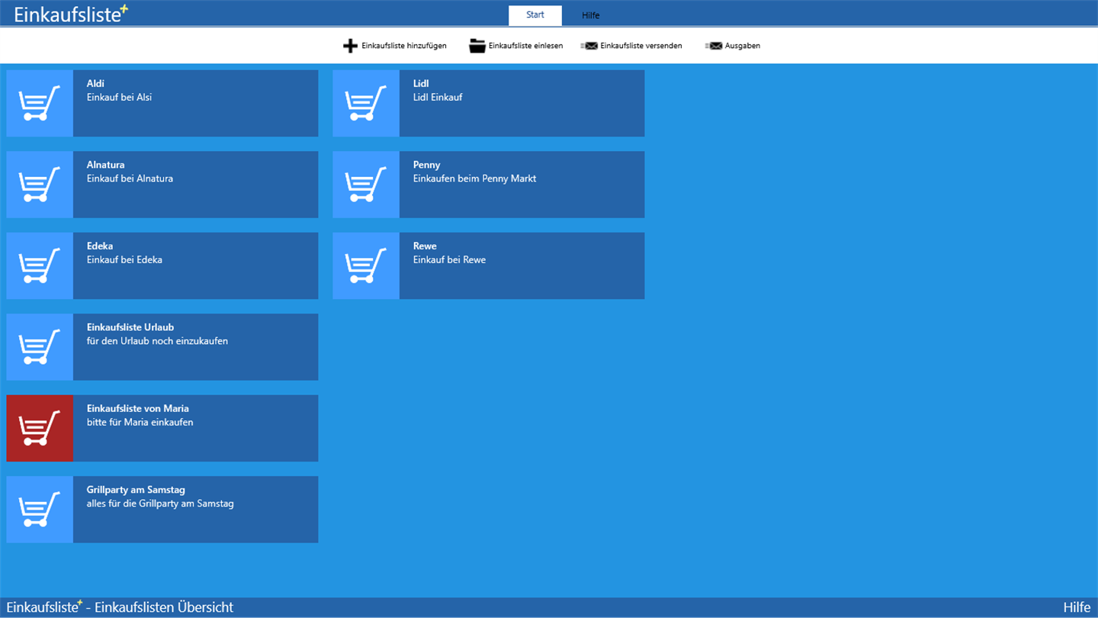Viewport: 1098px width, 618px height.
Task: Click the 'Einkaufsliste Urlaub' title
Action: coord(130,327)
